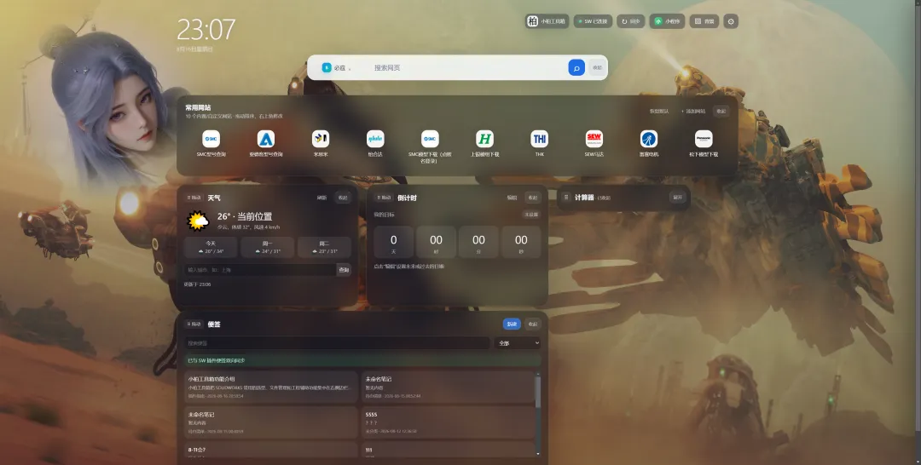
Task: Collapse the 便签 widget via 收起
Action: 532,324
